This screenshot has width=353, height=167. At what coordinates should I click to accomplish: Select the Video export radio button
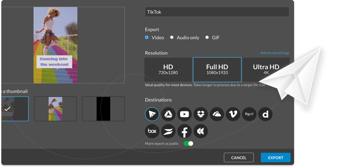tap(147, 37)
